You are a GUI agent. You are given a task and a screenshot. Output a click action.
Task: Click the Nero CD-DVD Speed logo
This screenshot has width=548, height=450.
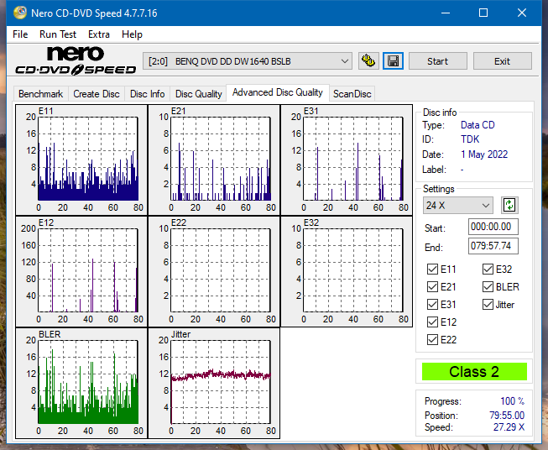pos(76,60)
